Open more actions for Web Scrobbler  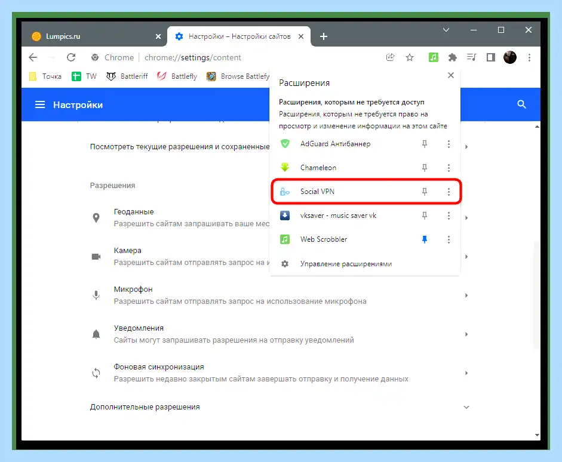point(449,239)
